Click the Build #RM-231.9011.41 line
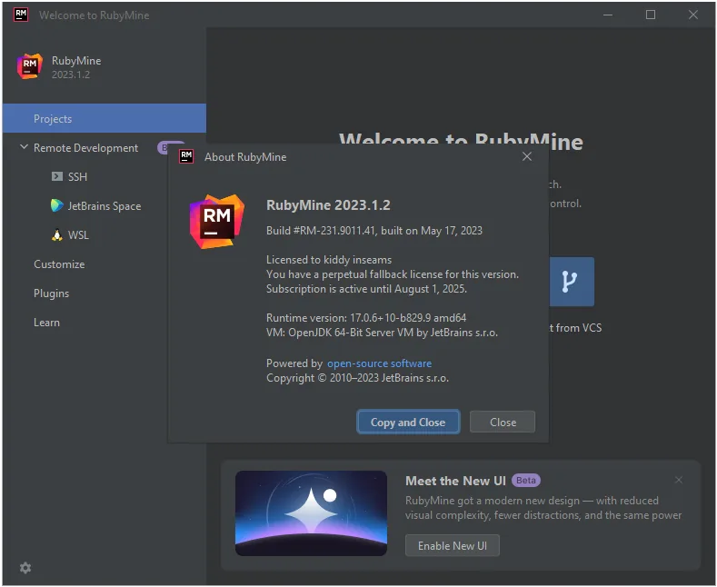 [374, 231]
